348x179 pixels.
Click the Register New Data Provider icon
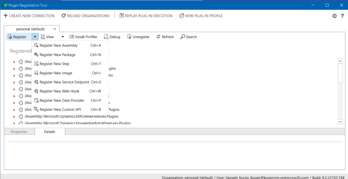tap(36, 100)
